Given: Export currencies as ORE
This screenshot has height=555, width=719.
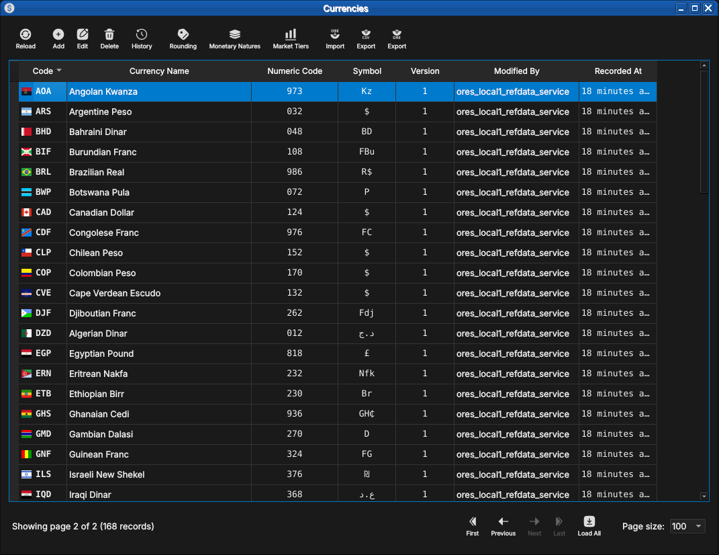Looking at the screenshot, I should click(397, 39).
